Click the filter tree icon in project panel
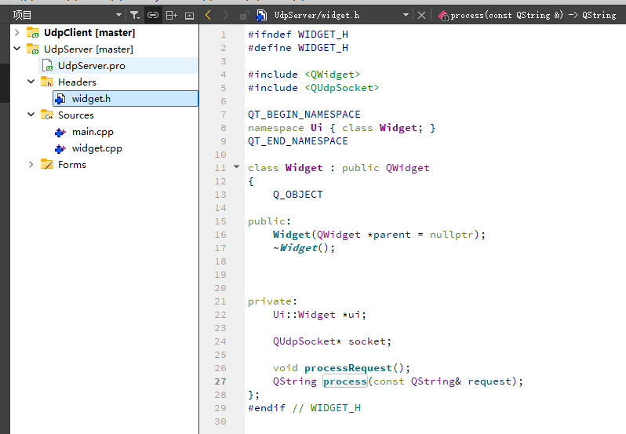Image resolution: width=626 pixels, height=434 pixels. click(134, 15)
